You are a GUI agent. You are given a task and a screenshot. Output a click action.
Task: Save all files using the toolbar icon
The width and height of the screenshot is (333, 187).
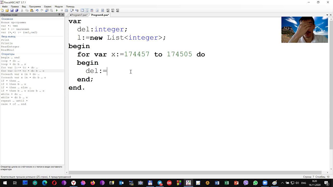[x=17, y=10]
